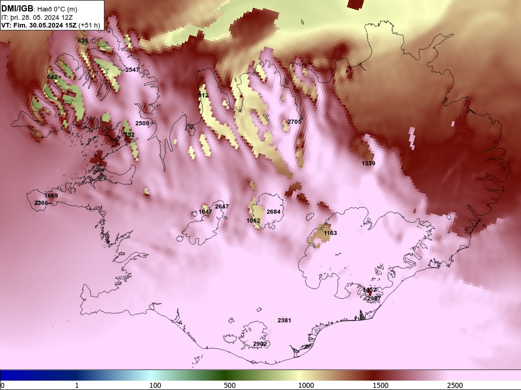This screenshot has width=521, height=390.
Task: Click the map value 2684
Action: tap(274, 212)
